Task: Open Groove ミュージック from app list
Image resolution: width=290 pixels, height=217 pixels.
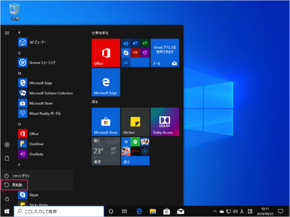Action: (x=42, y=62)
